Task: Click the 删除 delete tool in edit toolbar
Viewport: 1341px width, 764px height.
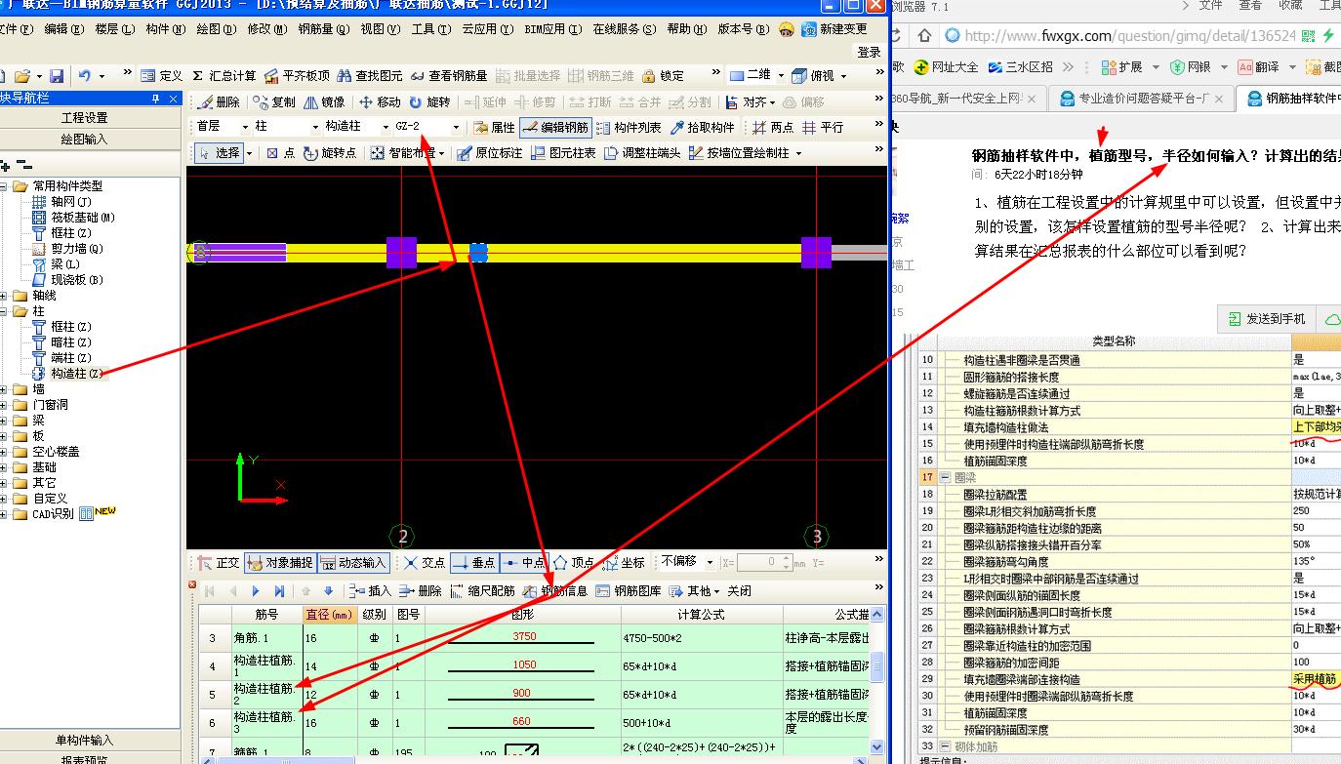Action: pyautogui.click(x=219, y=101)
